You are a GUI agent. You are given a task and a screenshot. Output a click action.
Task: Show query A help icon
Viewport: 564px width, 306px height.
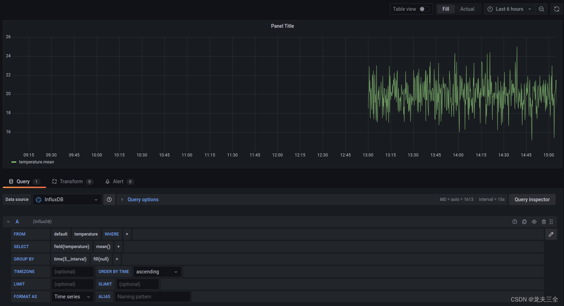tap(515, 222)
